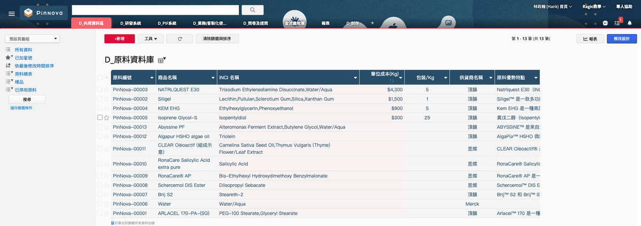The image size is (641, 226).
Task: Open filter arrow on 商品名稱 column
Action: [212, 78]
